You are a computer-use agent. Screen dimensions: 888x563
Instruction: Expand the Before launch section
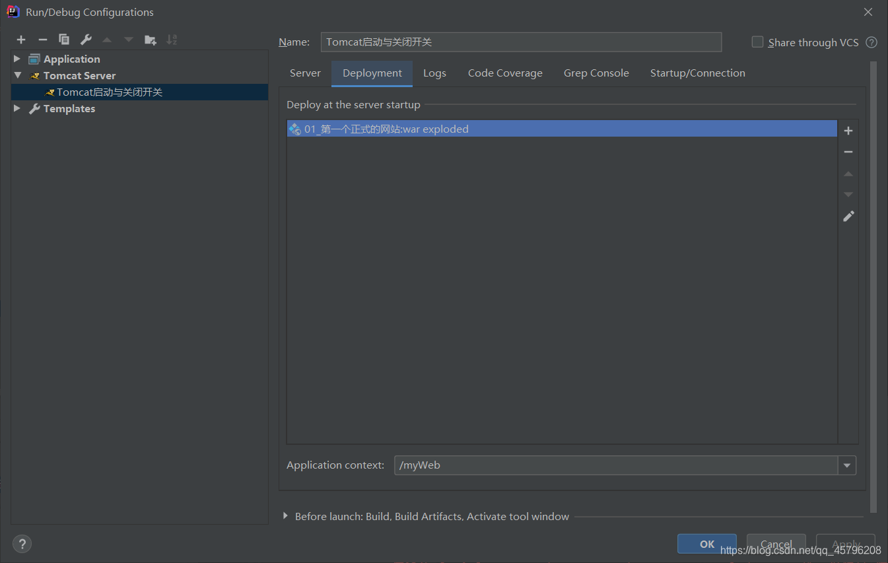pos(285,516)
